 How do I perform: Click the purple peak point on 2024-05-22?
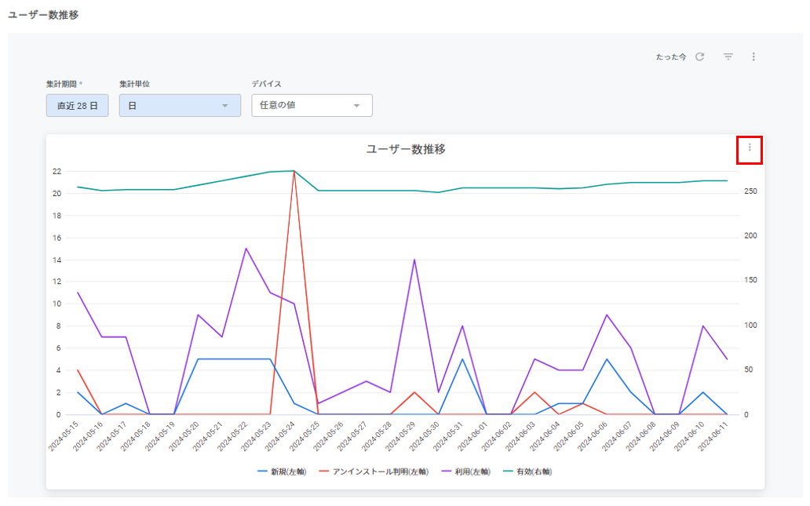(x=246, y=249)
